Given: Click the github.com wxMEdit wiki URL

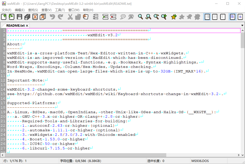Looking at the screenshot, I should (x=117, y=94).
